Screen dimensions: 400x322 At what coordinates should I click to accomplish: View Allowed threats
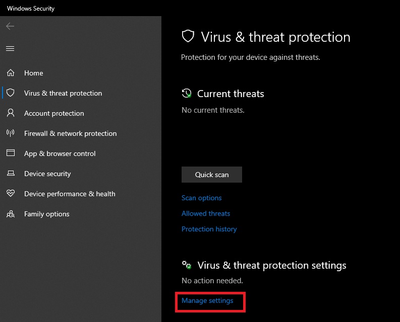click(x=206, y=213)
